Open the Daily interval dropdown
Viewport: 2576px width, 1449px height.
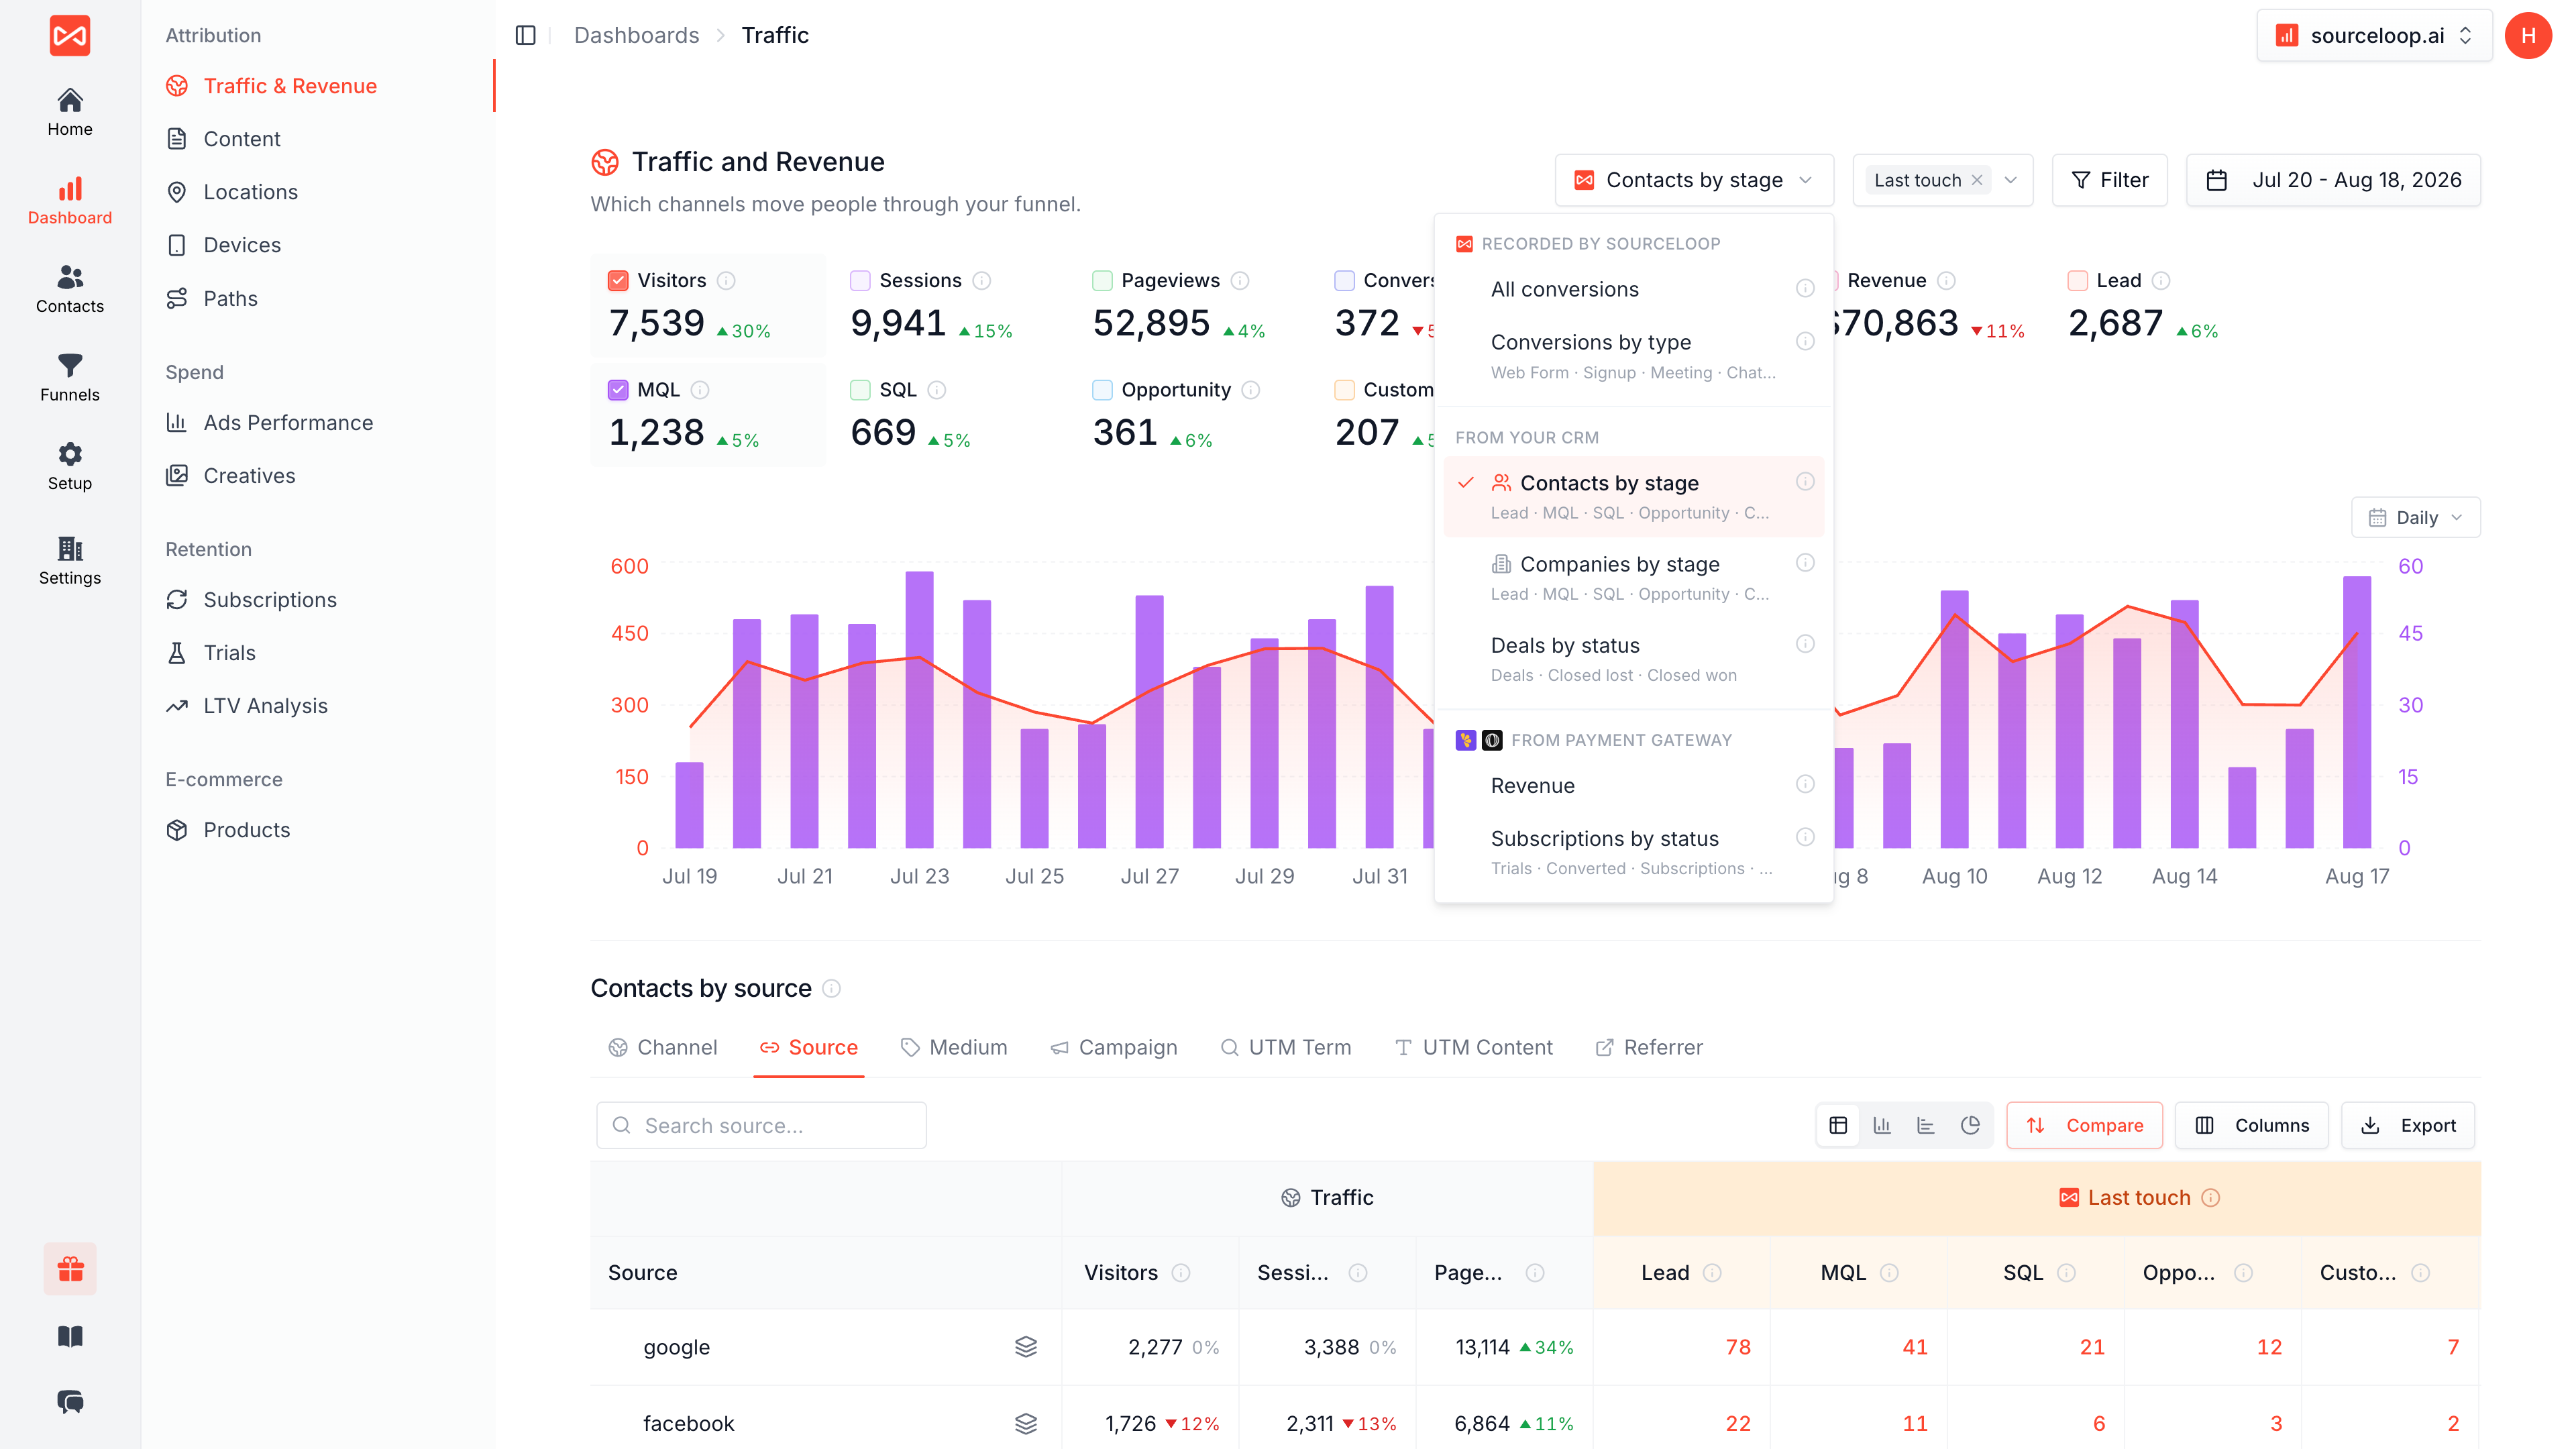pos(2415,517)
